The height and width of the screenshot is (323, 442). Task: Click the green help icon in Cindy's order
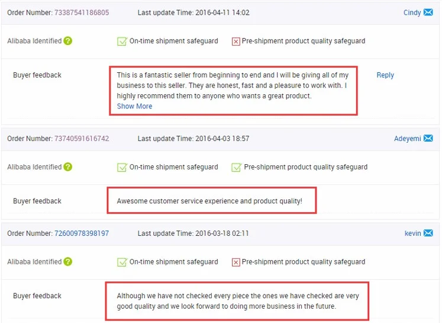click(x=67, y=41)
